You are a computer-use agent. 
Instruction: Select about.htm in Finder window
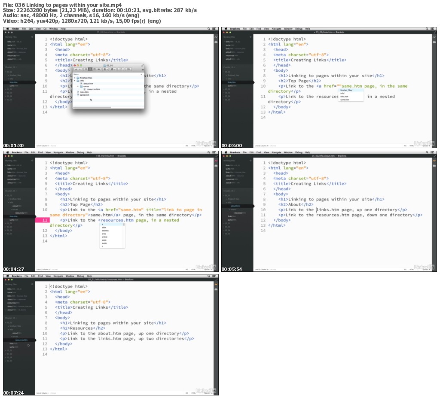[x=88, y=84]
